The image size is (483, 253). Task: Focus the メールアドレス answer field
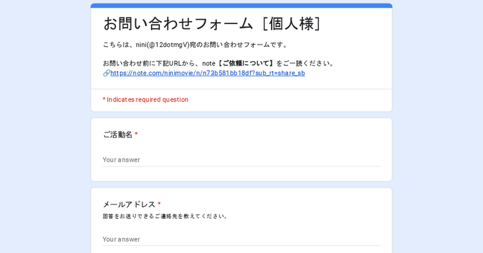(242, 239)
